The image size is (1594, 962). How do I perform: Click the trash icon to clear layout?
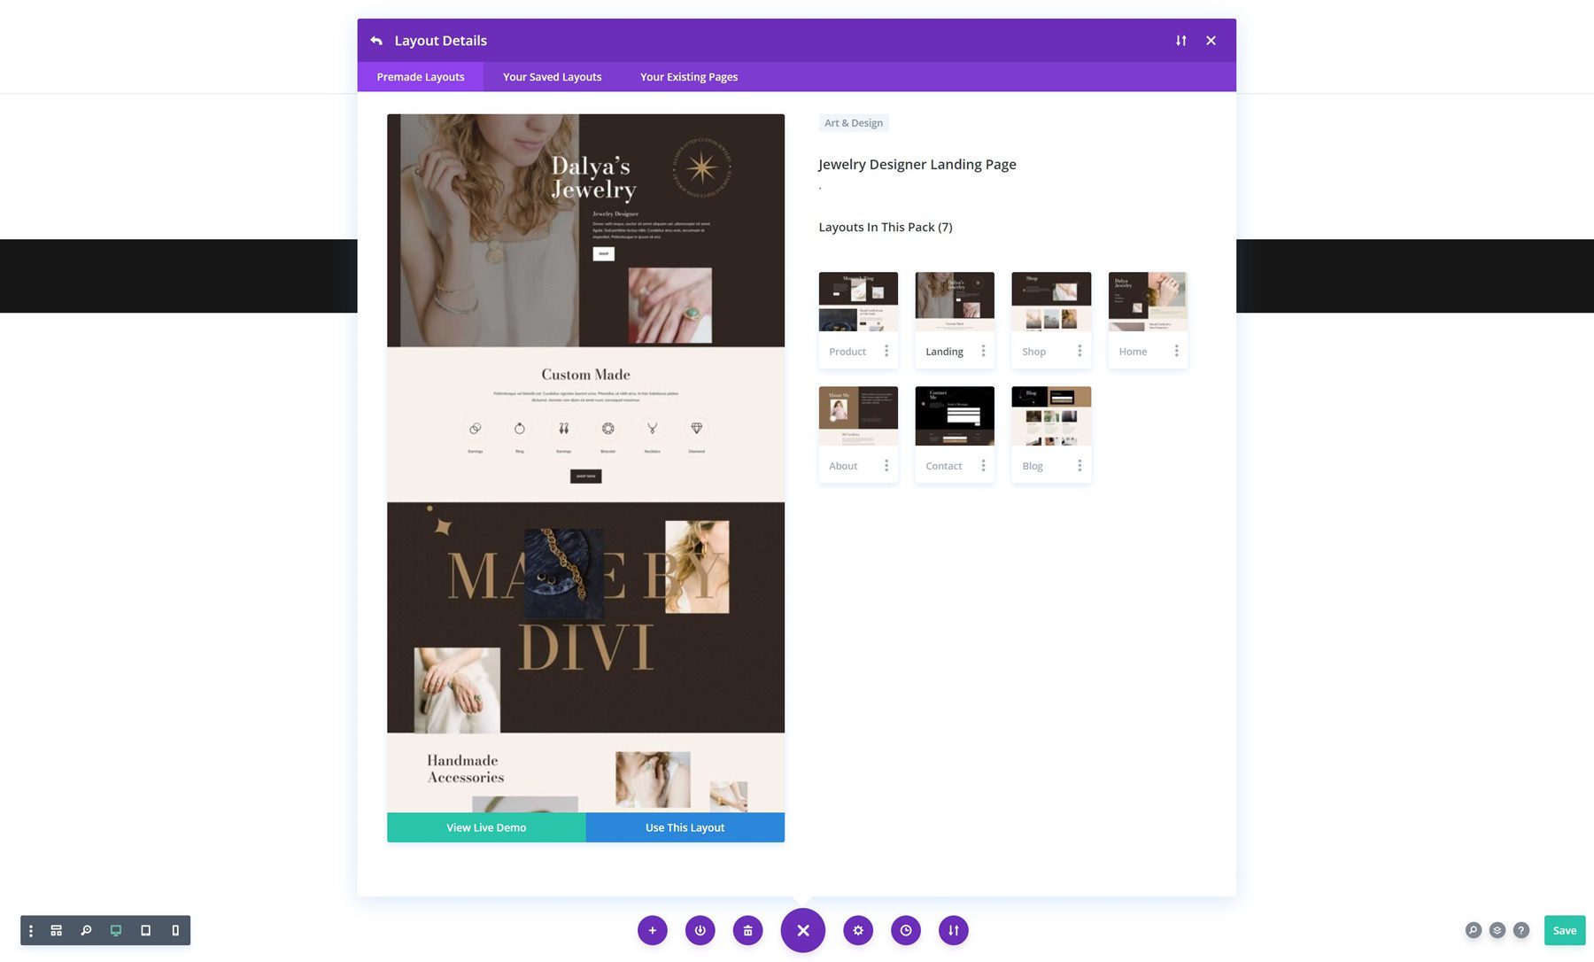tap(747, 930)
